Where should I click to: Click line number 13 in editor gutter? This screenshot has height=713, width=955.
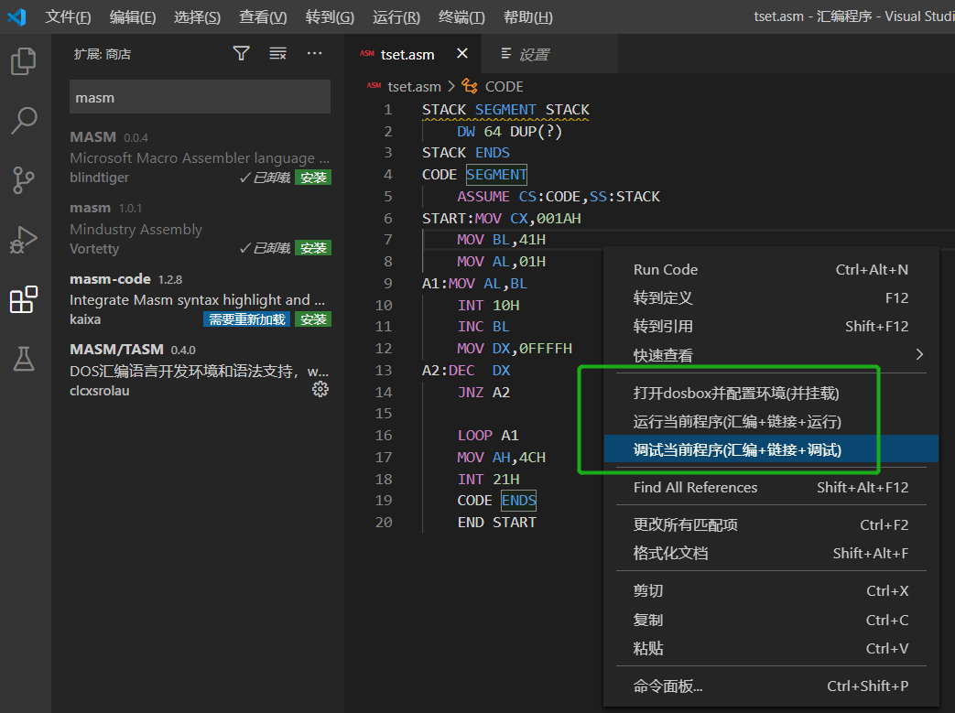coord(384,370)
